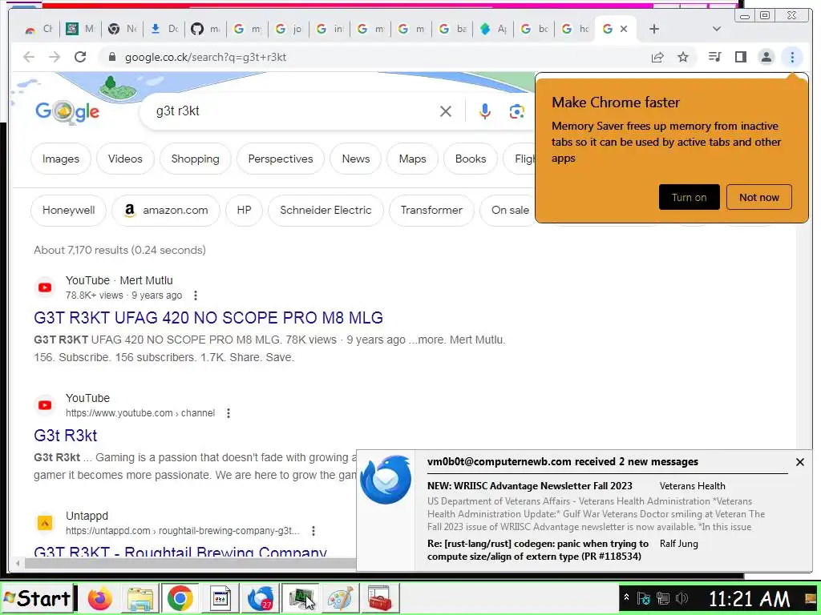Open the red toolbox taskbar icon

379,598
